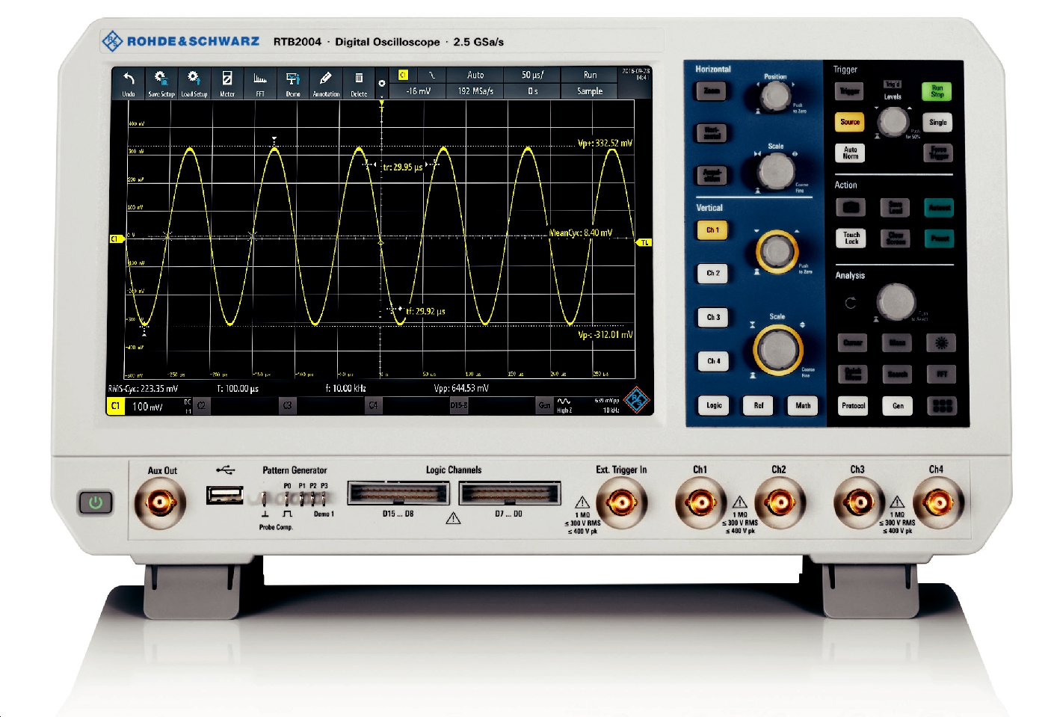Start the Demo function icon
Screen dimensions: 1054x717
click(x=293, y=83)
